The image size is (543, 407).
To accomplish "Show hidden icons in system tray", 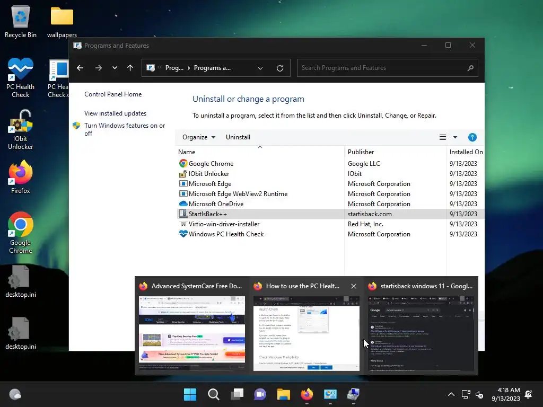I will point(451,394).
